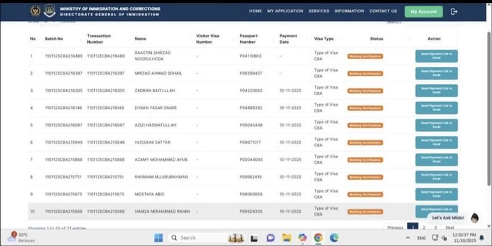
Task: Send payment link for HUSSAINI SATTAR
Action: 436,142
